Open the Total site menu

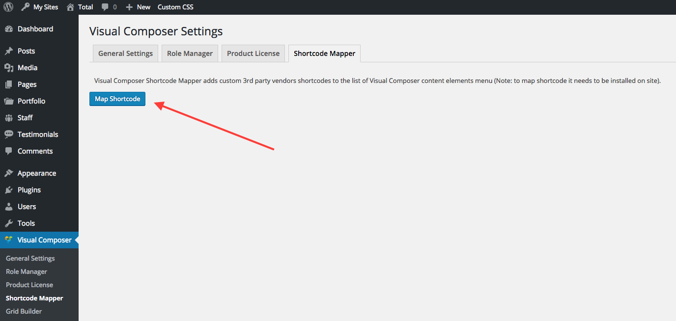click(x=85, y=7)
